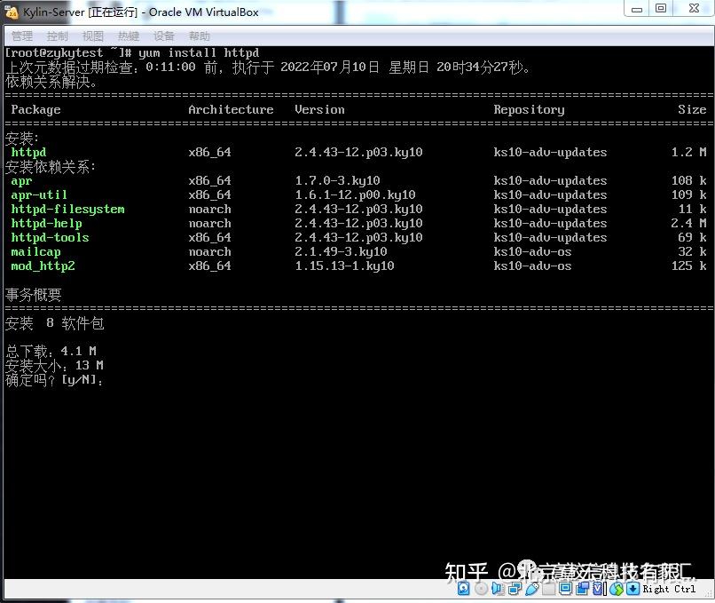Open the 管理 menu
The height and width of the screenshot is (603, 715).
[21, 36]
